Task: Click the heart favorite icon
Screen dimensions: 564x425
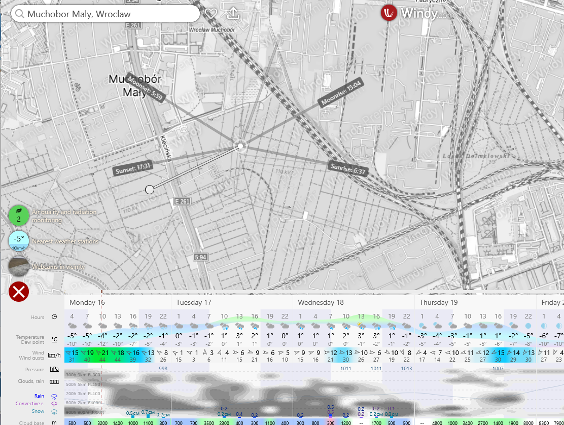Action: coord(211,14)
